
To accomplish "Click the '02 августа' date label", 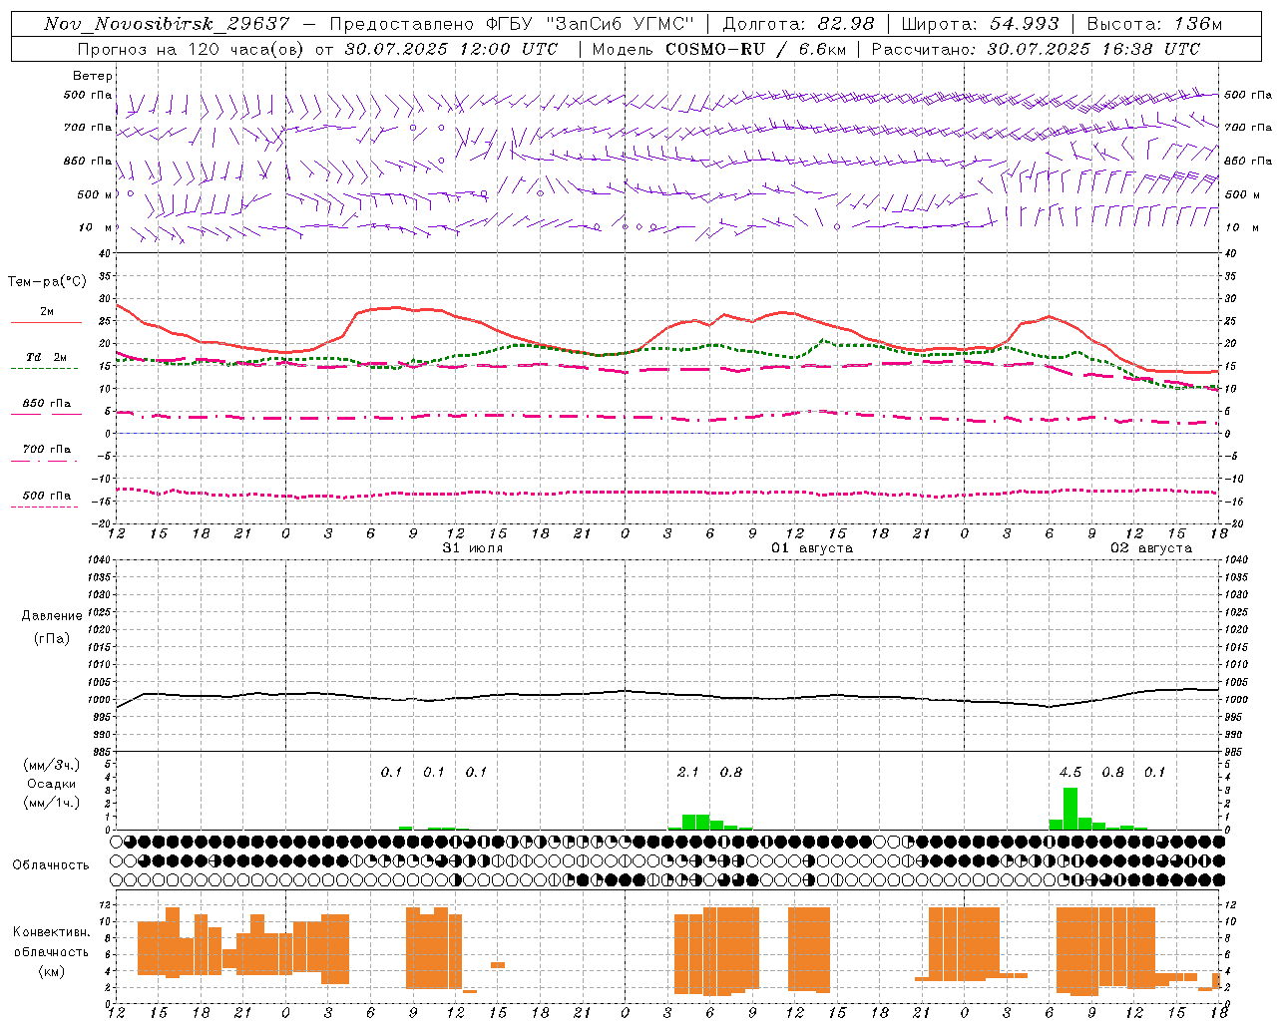I will coord(1150,548).
